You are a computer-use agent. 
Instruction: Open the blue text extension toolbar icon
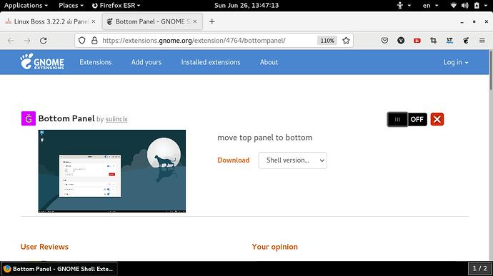tap(449, 41)
